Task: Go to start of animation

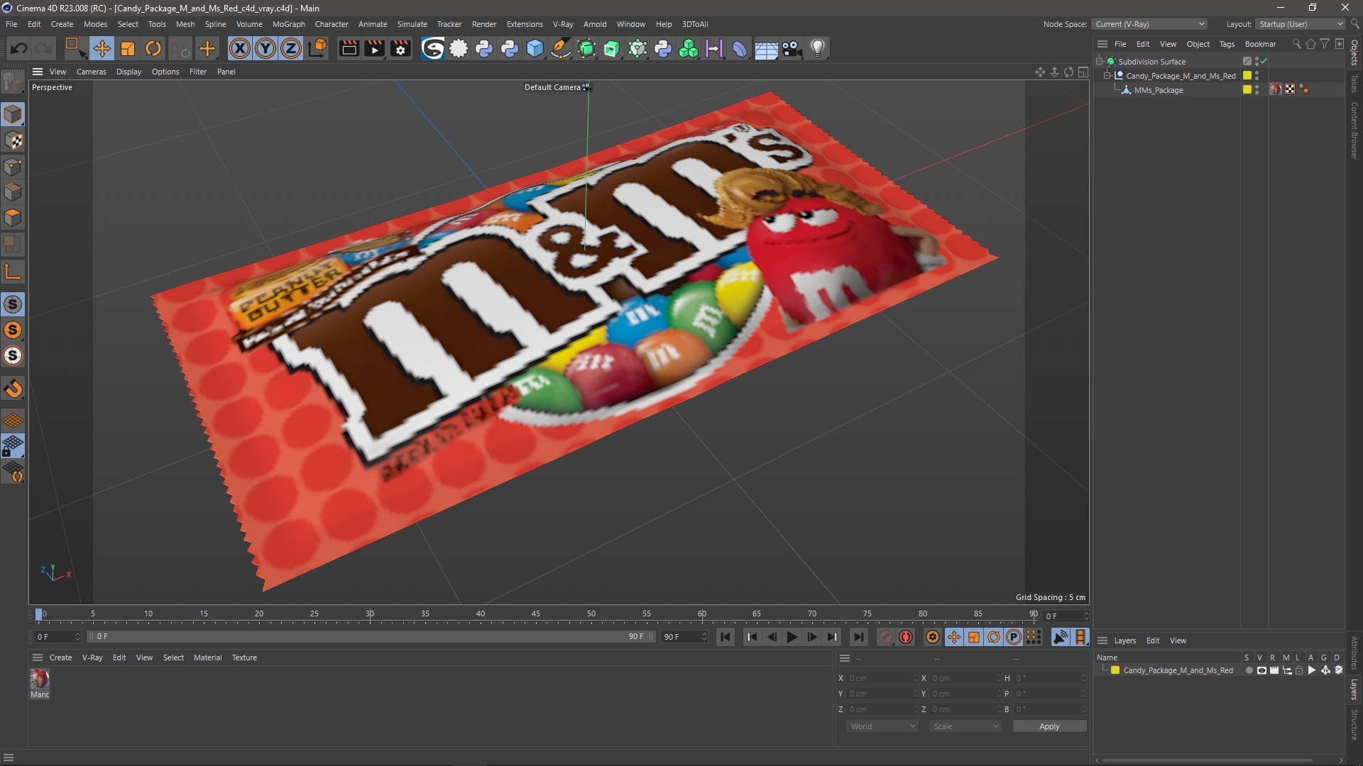Action: click(x=725, y=637)
